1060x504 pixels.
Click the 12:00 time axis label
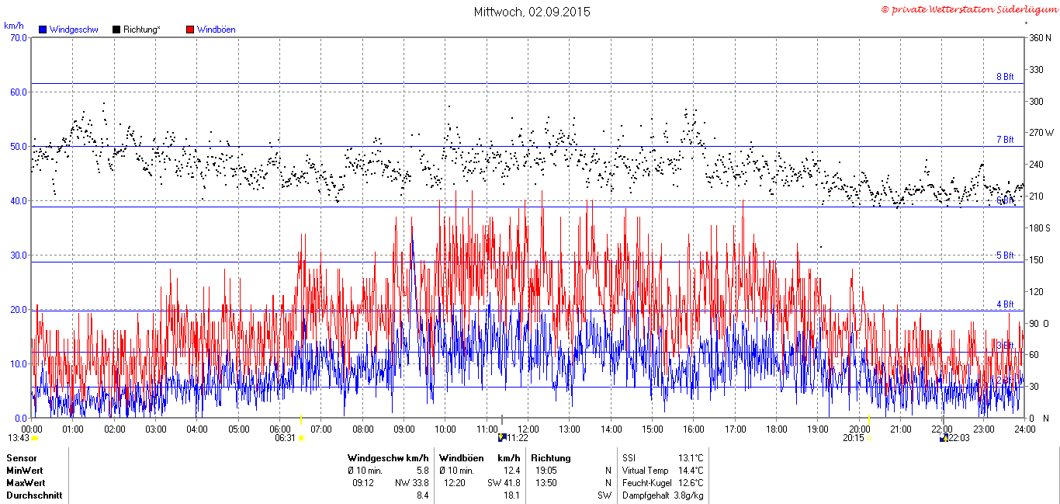pyautogui.click(x=528, y=429)
